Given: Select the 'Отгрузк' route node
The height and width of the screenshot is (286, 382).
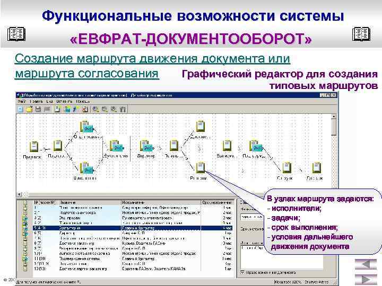Looking at the screenshot, I should (286, 168).
